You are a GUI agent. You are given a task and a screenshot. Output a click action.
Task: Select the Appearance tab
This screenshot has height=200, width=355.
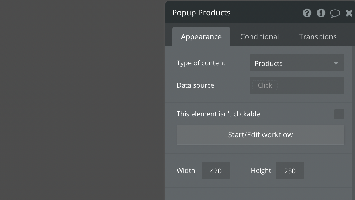201,36
